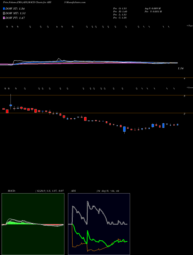Click the MACD: panel title

click(12, 191)
